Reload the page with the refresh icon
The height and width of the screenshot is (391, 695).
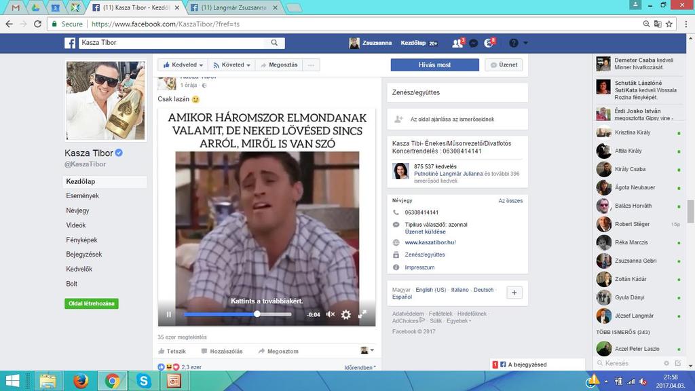[x=38, y=24]
